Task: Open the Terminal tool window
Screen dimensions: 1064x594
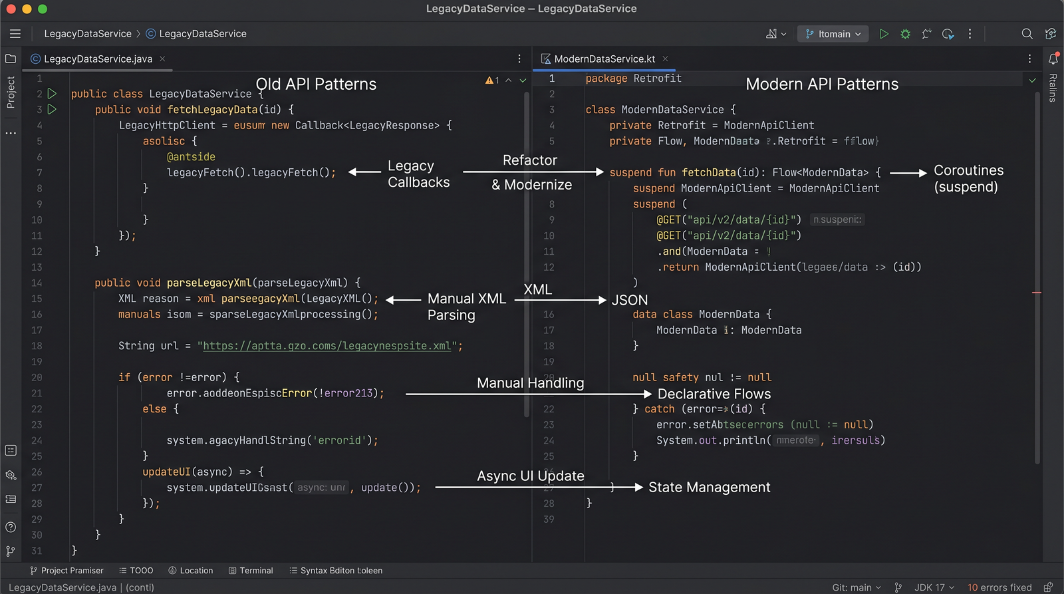Action: coord(251,571)
